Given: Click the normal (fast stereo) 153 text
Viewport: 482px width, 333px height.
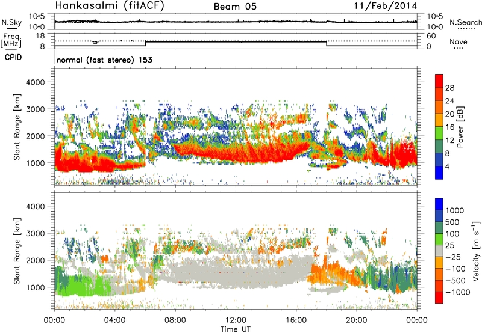Looking at the screenshot, I should tap(104, 60).
